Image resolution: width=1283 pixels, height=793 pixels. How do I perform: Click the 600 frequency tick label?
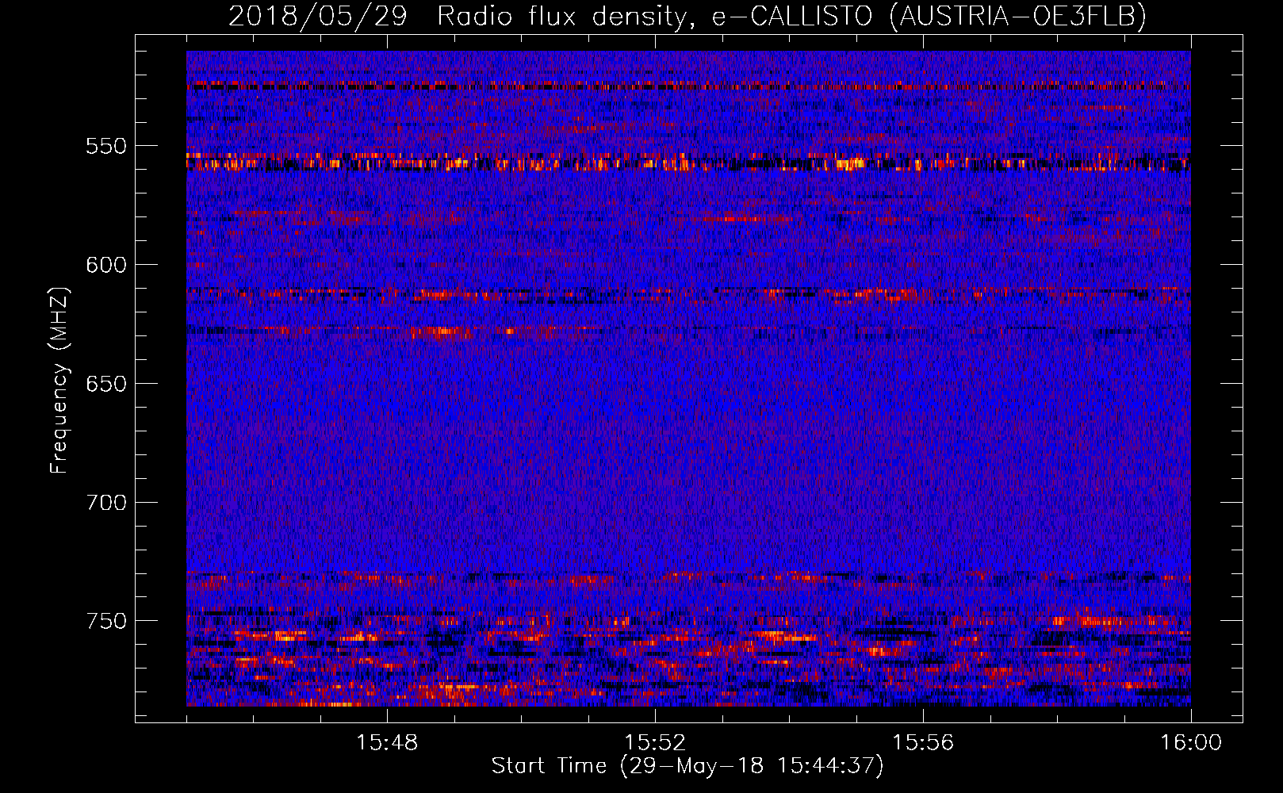(x=106, y=265)
